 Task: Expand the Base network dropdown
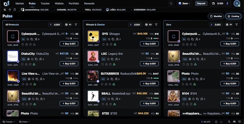[184, 3]
